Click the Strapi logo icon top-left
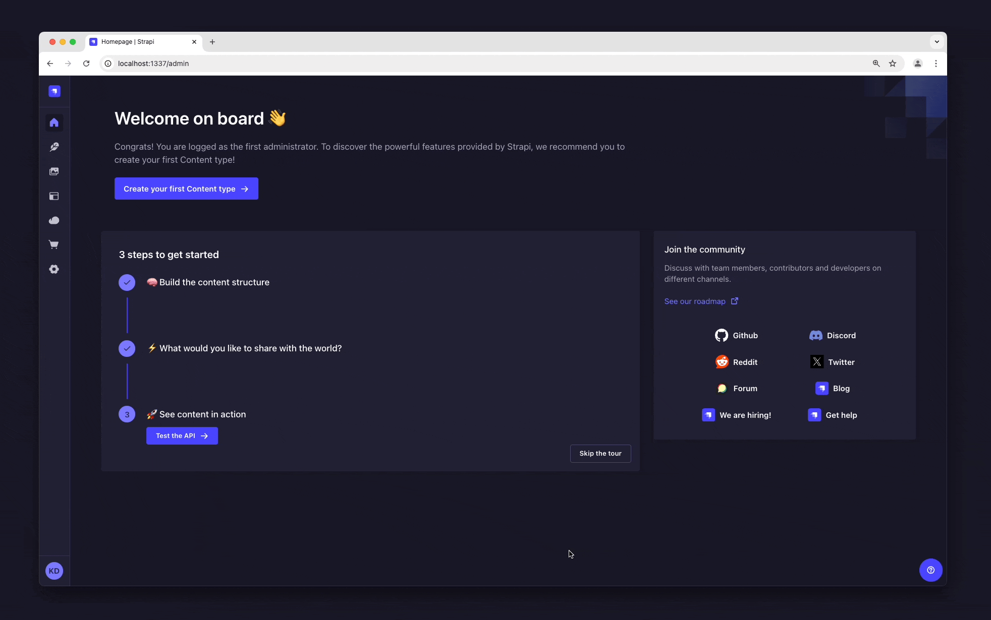Viewport: 991px width, 620px height. pyautogui.click(x=54, y=91)
